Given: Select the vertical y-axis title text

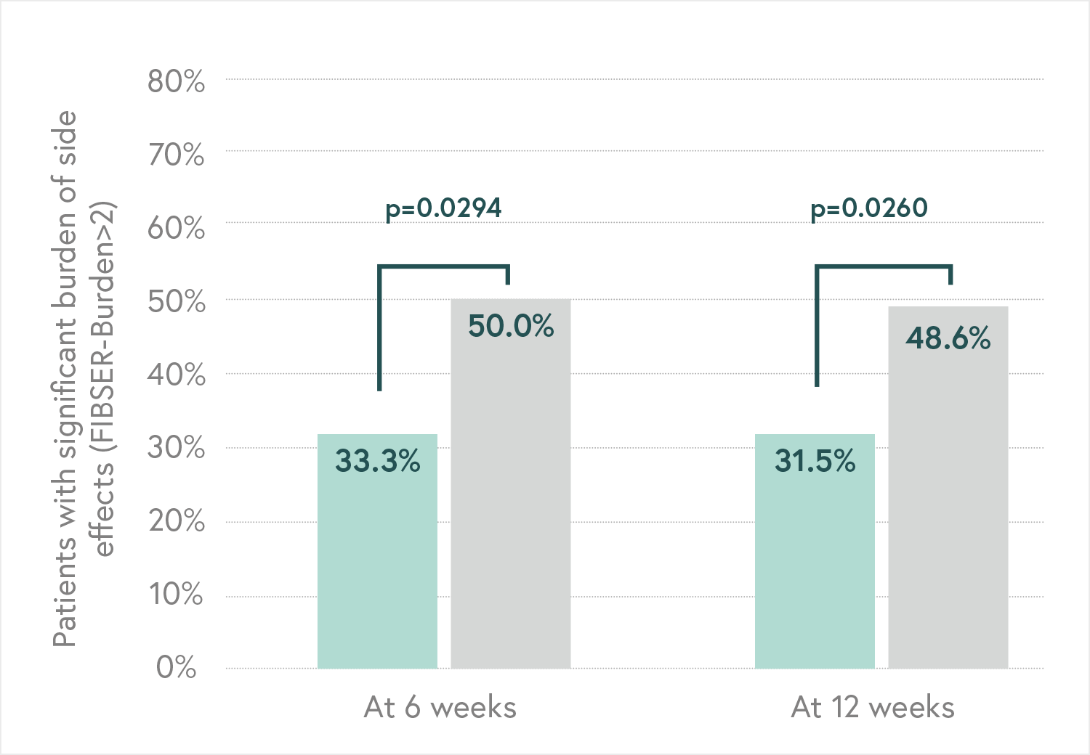Looking at the screenshot, I should 84,377.
